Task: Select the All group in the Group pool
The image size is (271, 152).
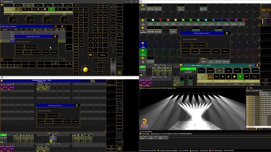Action: point(181,8)
